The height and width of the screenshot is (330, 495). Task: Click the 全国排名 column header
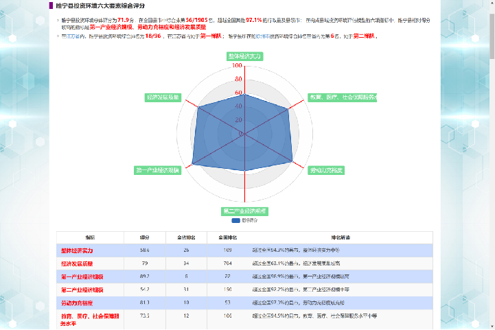[228, 237]
